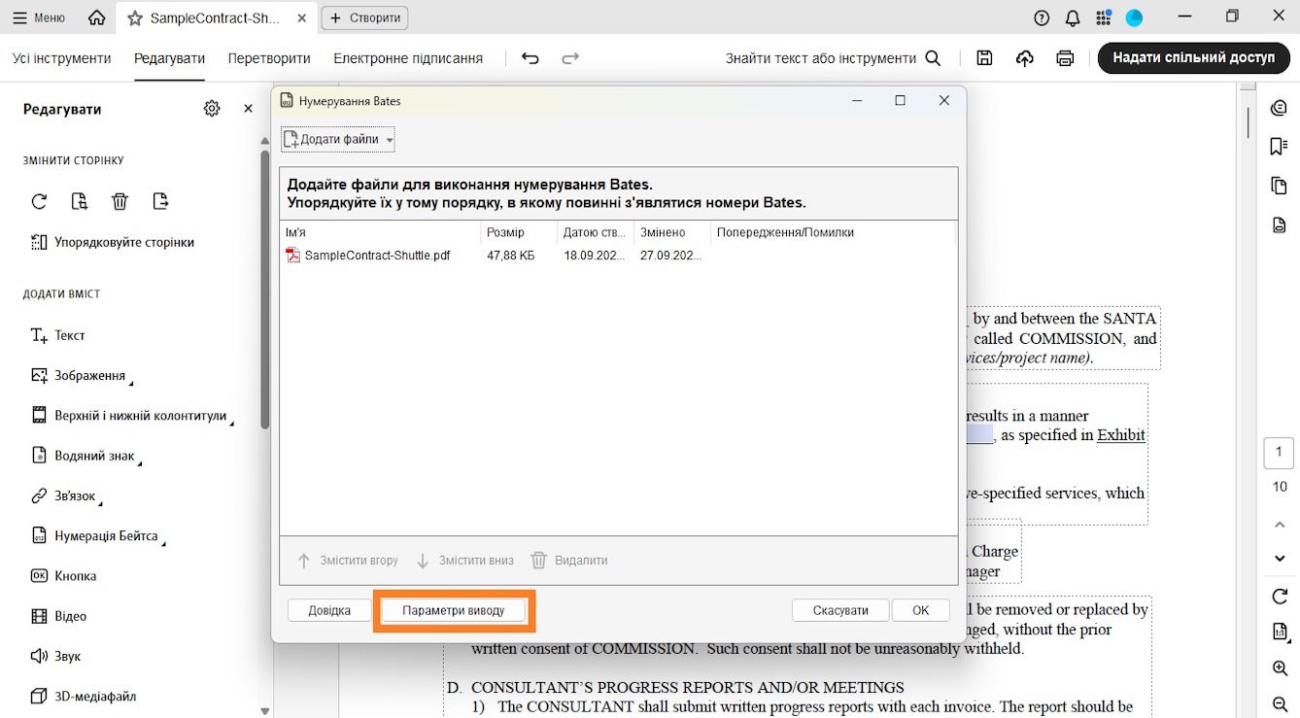Open Довідка help in Bates dialog
Viewport: 1300px width, 718px height.
(329, 610)
